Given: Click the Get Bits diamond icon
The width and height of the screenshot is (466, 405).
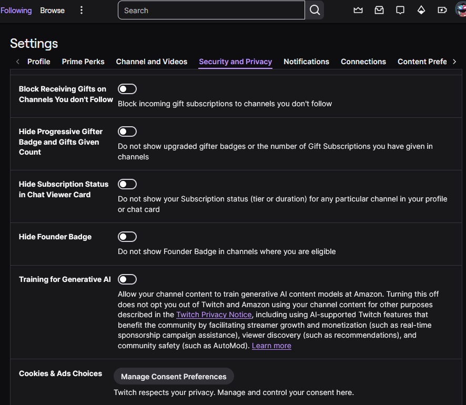Looking at the screenshot, I should tap(421, 11).
